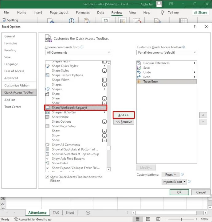Open the Page Layout ribbon tab
Screen dimensions: 212x222
point(59,13)
